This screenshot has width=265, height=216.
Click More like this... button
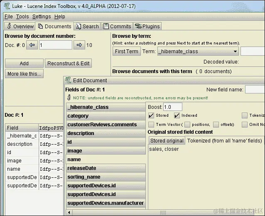click(x=24, y=74)
